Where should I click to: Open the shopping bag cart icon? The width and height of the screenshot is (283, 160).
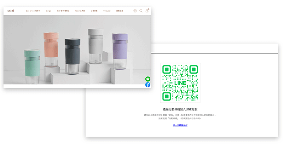(x=147, y=11)
